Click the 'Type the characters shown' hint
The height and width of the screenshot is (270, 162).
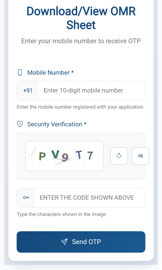coord(61,214)
